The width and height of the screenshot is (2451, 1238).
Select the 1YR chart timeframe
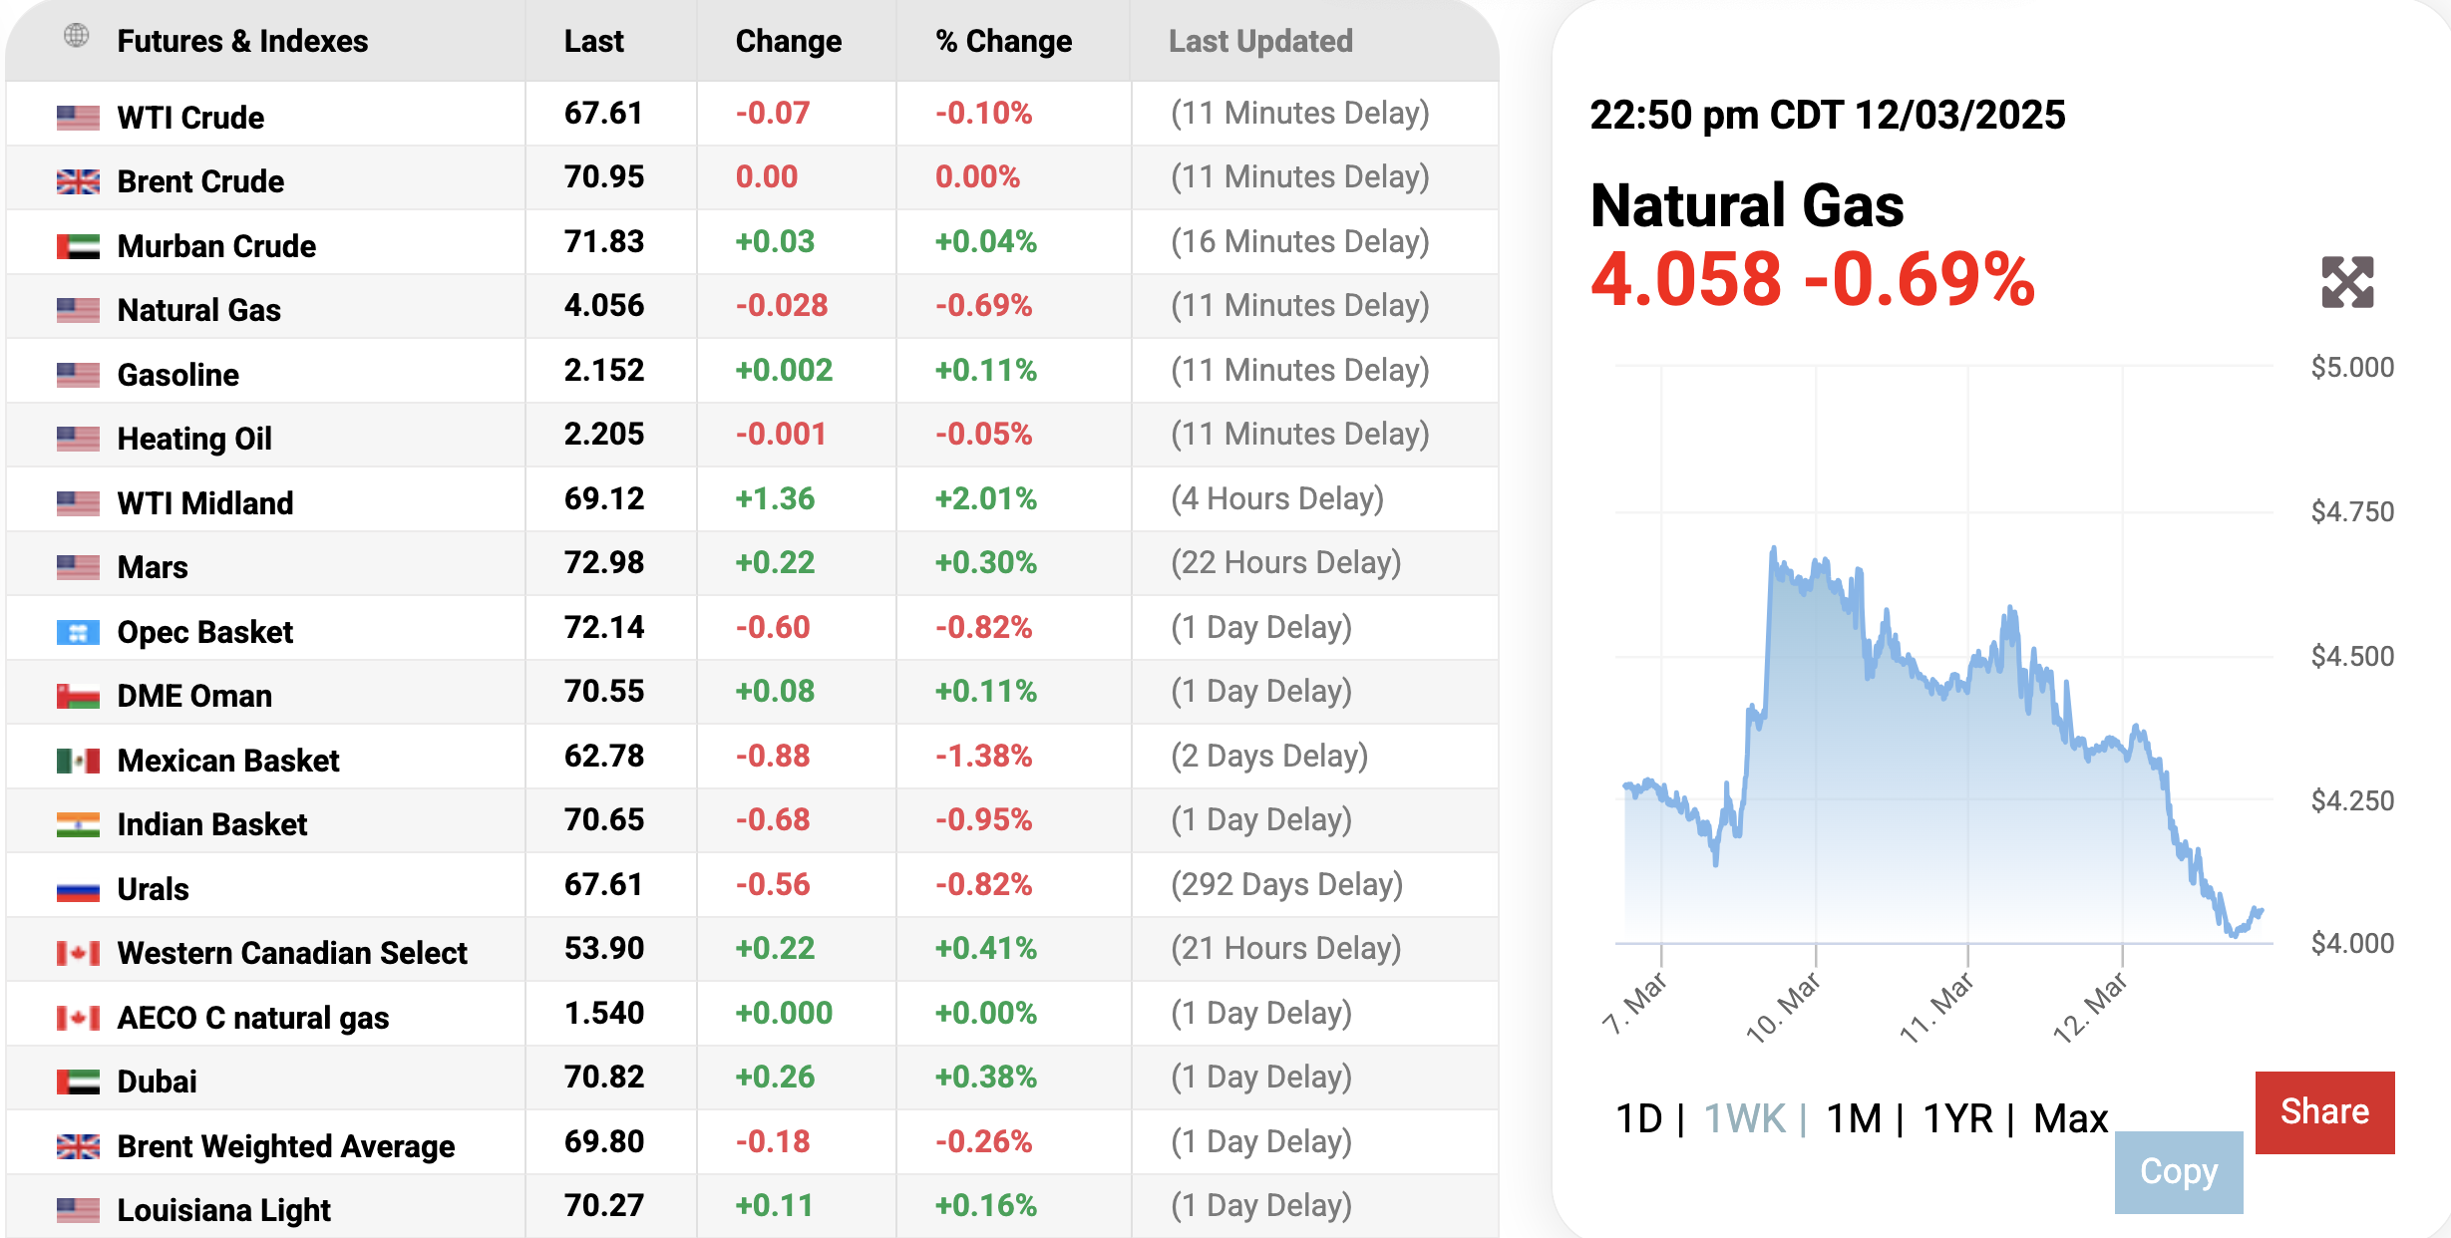click(x=1956, y=1118)
